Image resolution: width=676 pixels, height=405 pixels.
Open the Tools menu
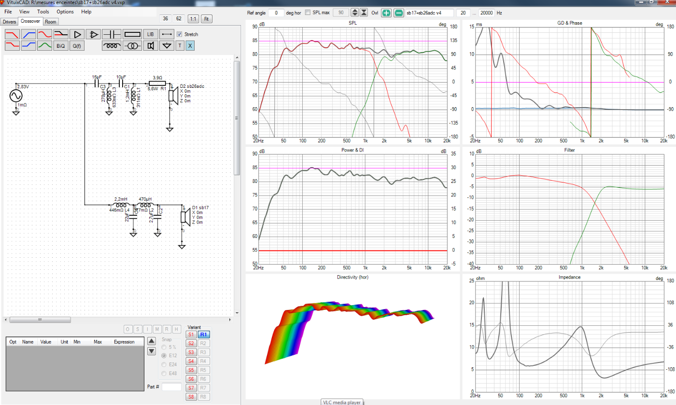pos(43,12)
